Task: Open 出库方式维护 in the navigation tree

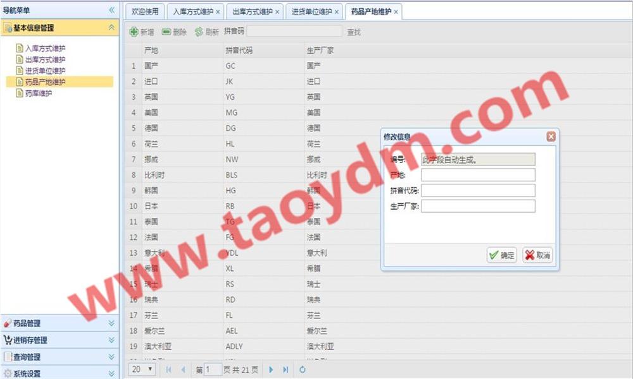Action: click(x=45, y=59)
